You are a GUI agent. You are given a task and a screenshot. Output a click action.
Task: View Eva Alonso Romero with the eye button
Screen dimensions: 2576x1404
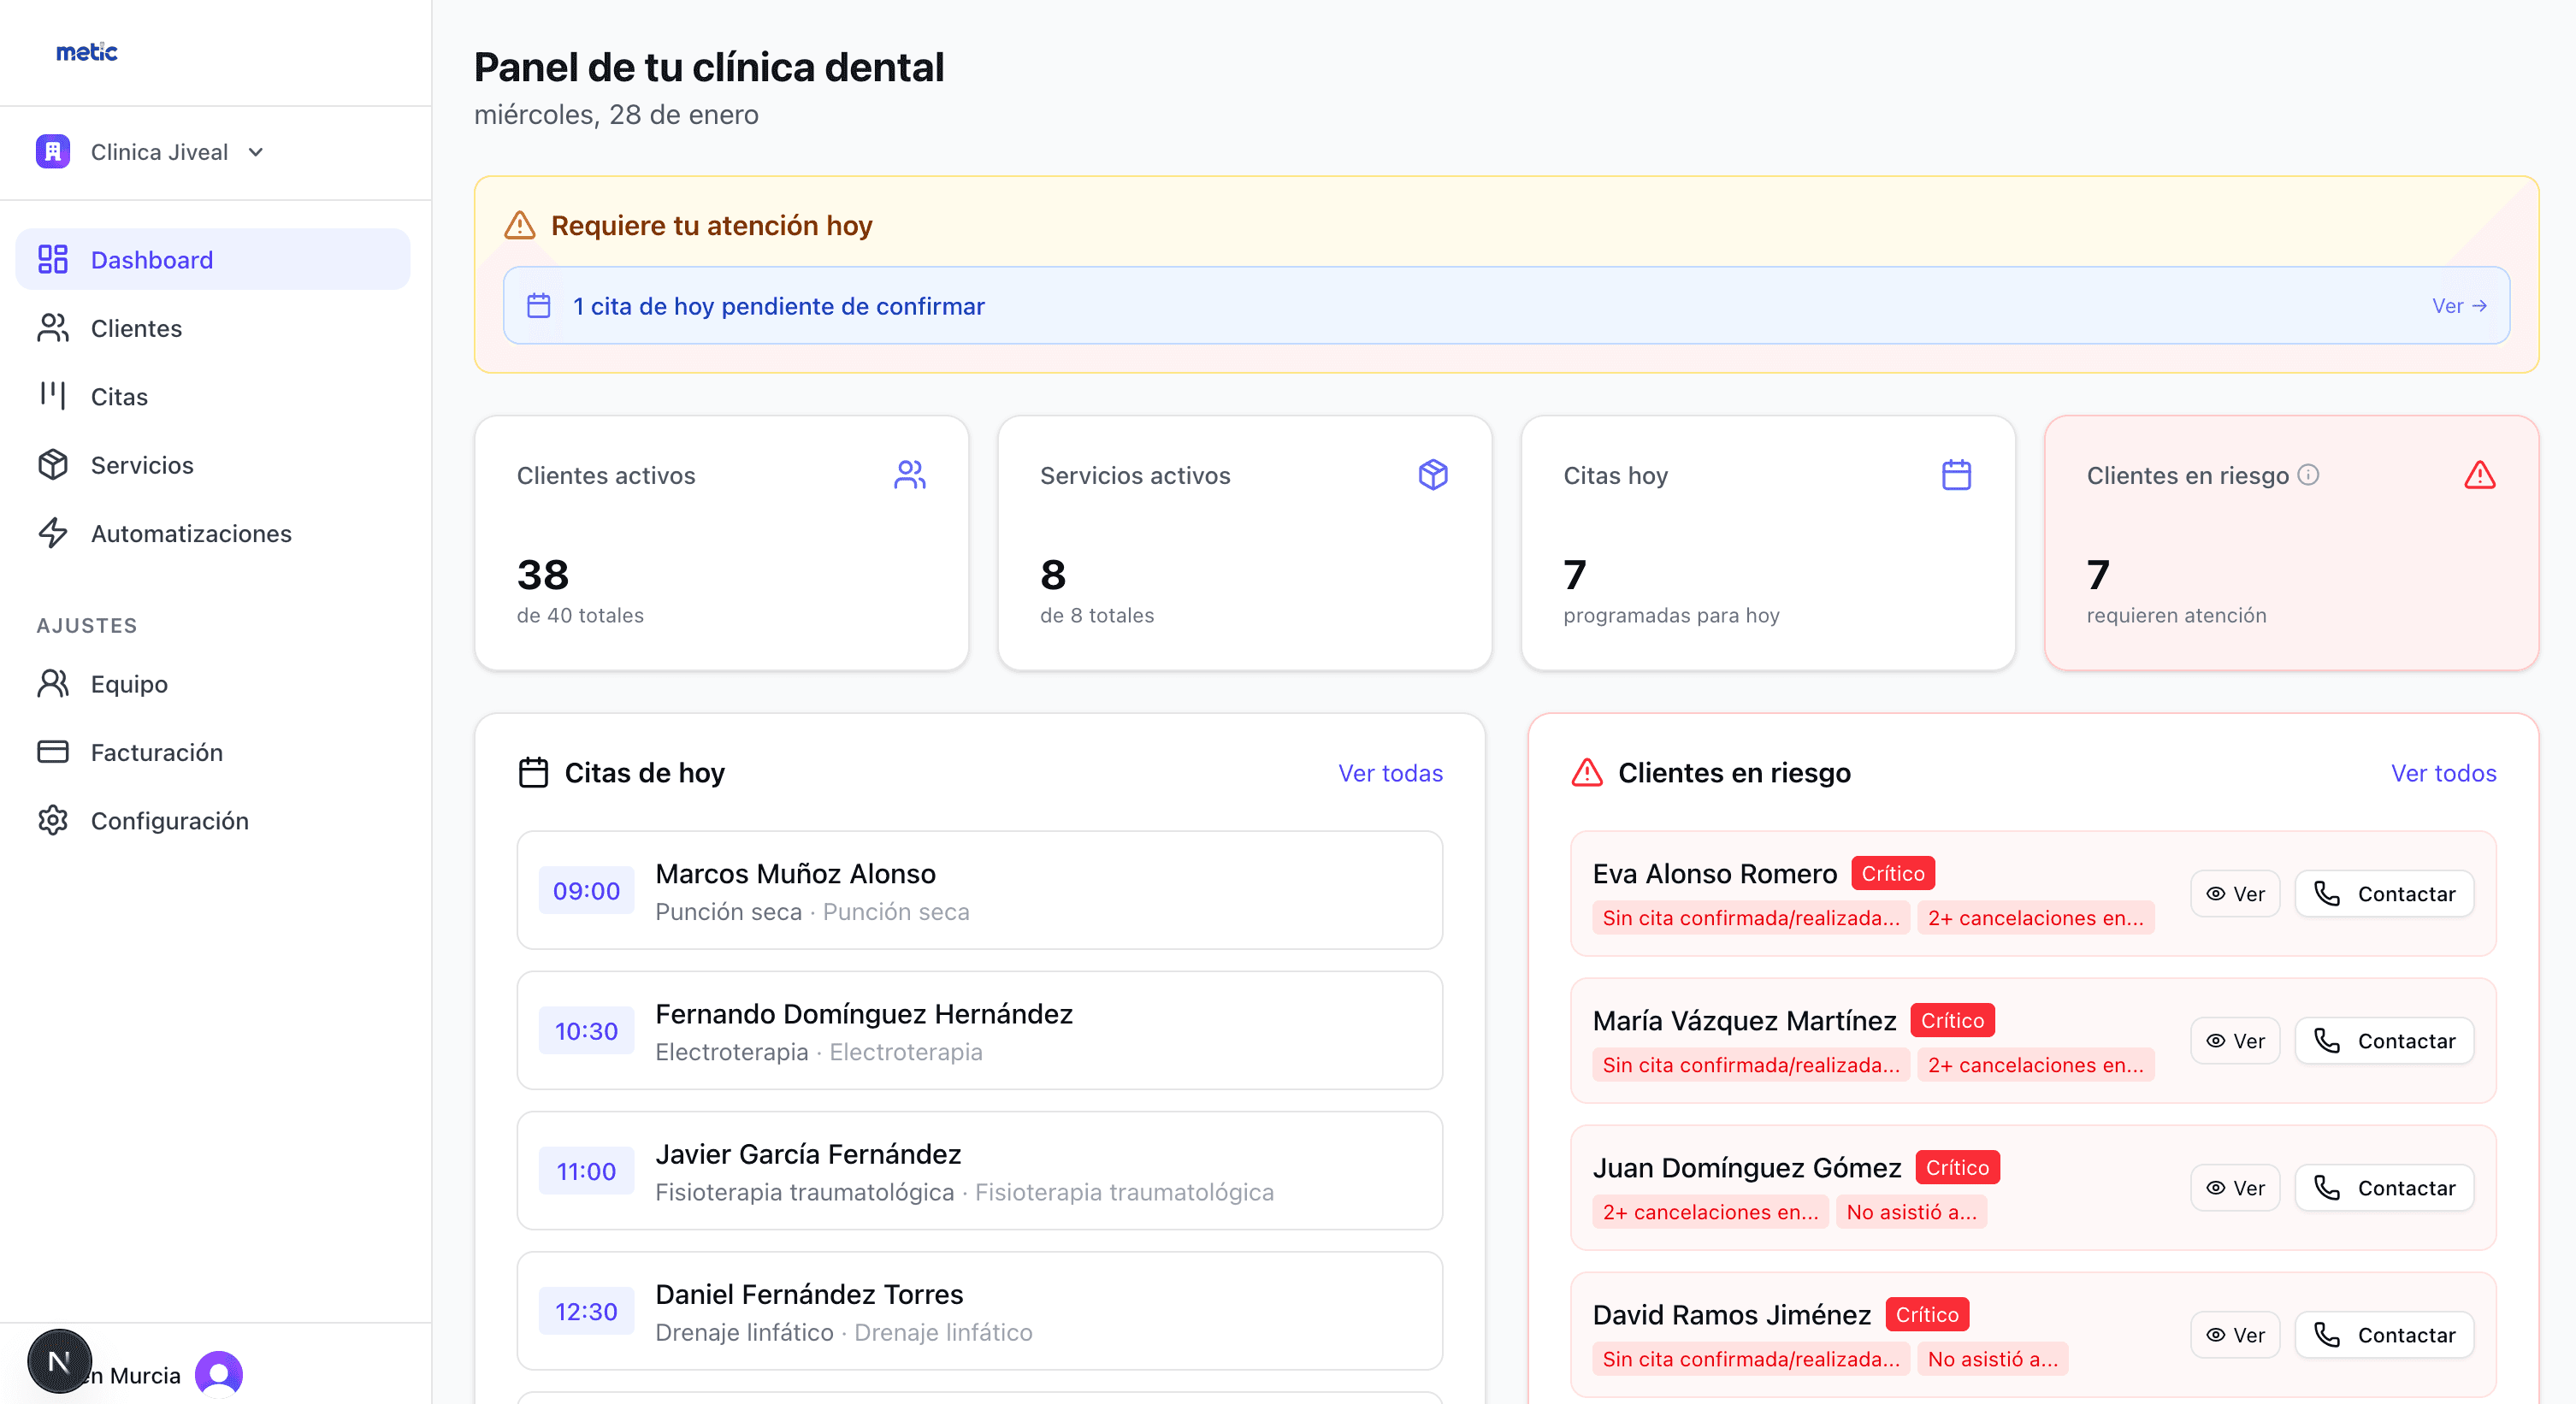coord(2235,894)
